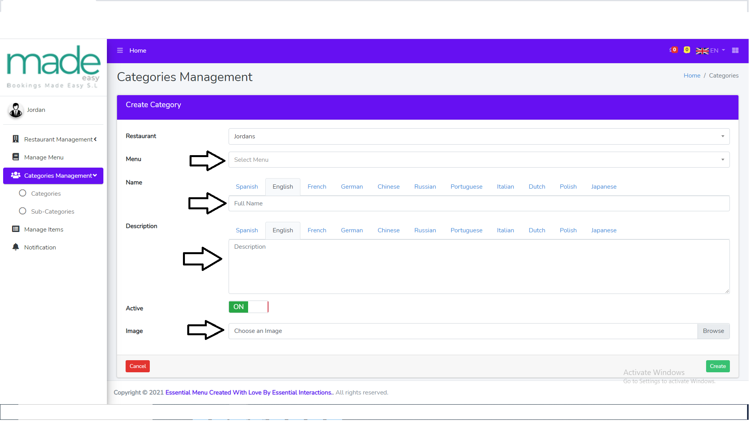Select the Sub-Categories radio circle

pyautogui.click(x=23, y=211)
